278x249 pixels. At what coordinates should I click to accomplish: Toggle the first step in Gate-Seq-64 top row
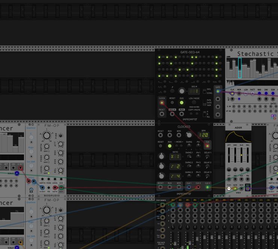159,57
